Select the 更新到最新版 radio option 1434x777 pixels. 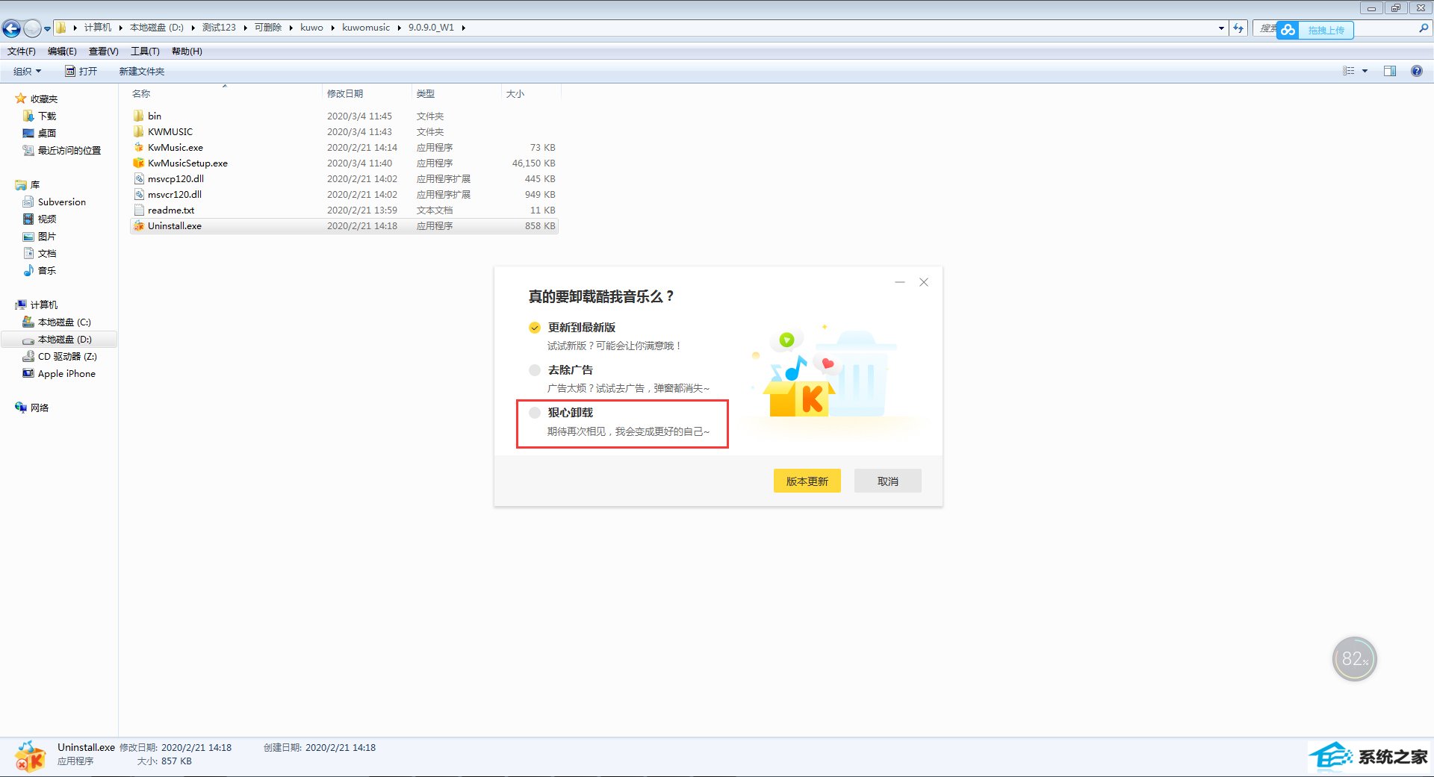pyautogui.click(x=535, y=328)
